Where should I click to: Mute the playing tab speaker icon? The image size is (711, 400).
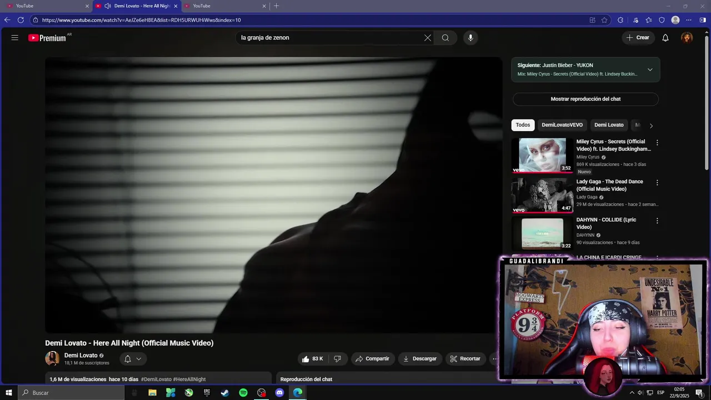pyautogui.click(x=107, y=6)
